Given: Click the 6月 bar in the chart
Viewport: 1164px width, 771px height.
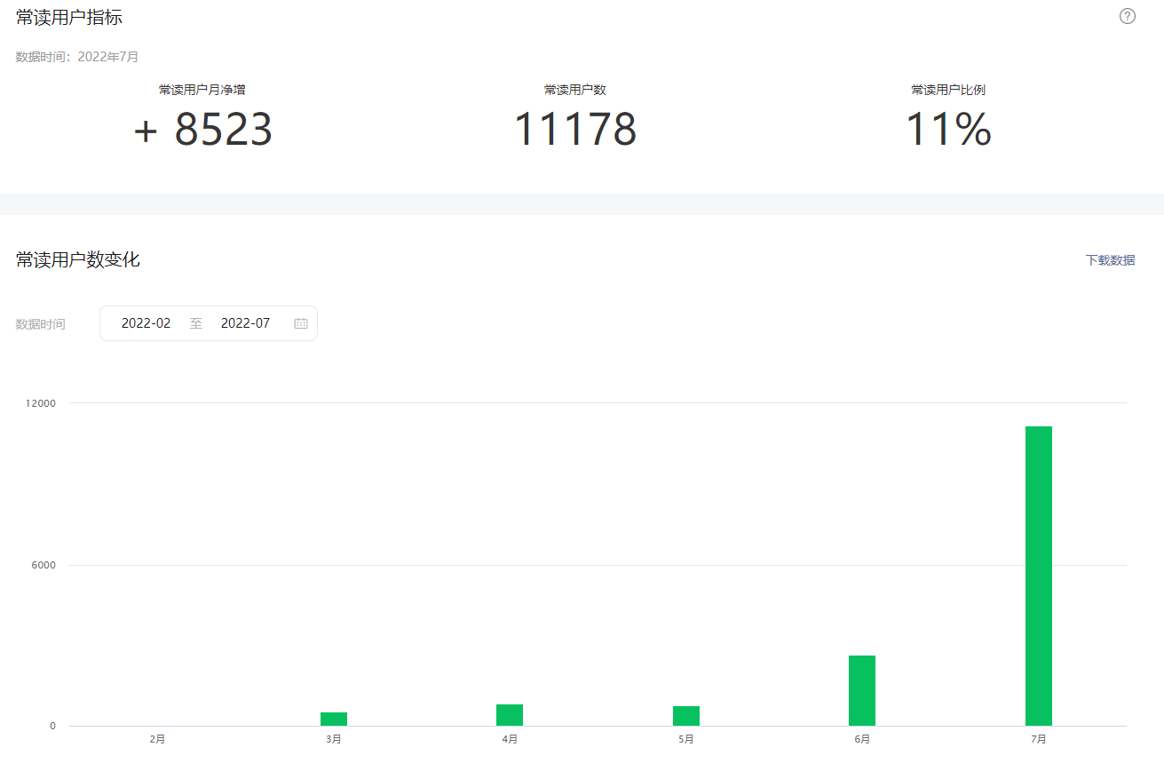Looking at the screenshot, I should [x=862, y=690].
